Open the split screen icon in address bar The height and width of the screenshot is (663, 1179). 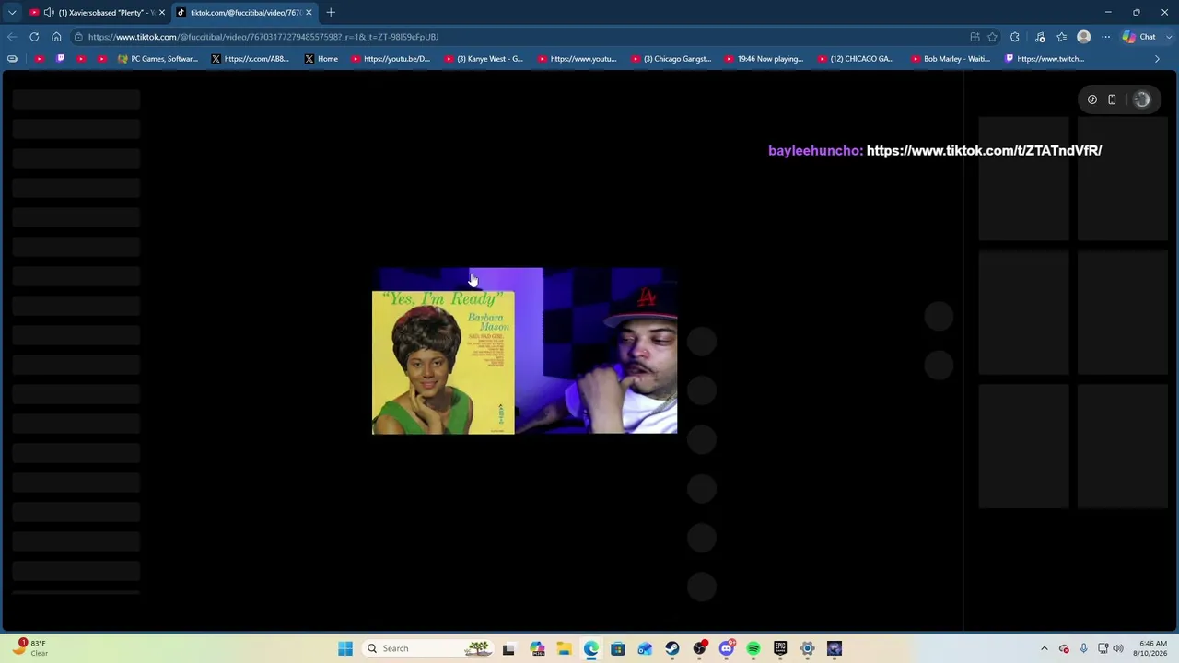[975, 37]
